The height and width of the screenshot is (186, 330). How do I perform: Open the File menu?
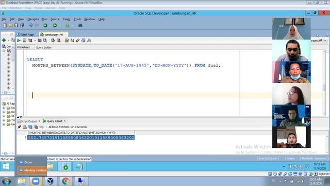click(x=4, y=19)
